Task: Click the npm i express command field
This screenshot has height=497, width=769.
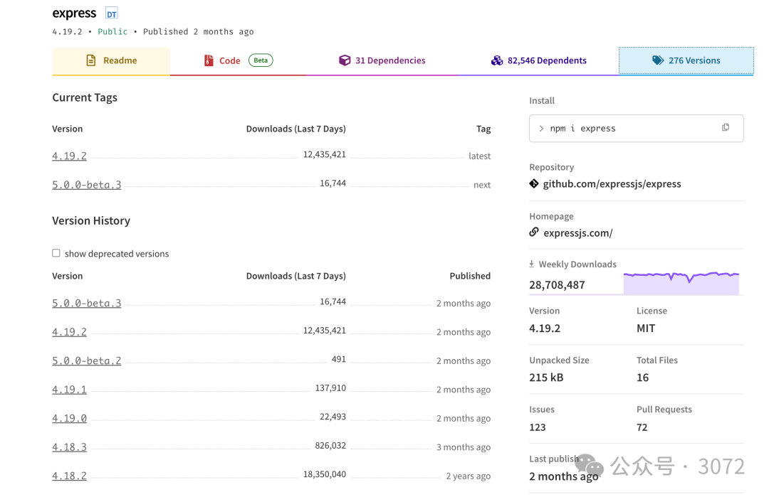Action: (619, 129)
